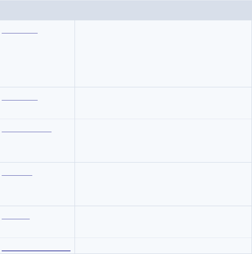Click the column divider beside the first row link
The width and height of the screenshot is (252, 254).
coord(74,53)
